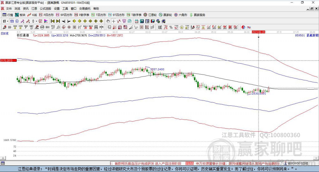Click the 2530.8101 low price annotation
The width and height of the screenshot is (319, 172).
click(259, 94)
